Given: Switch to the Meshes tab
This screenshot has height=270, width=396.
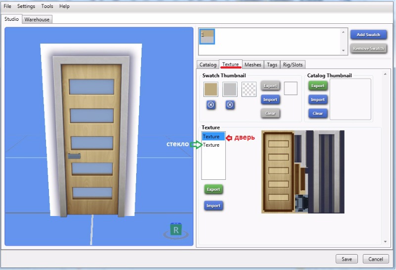Looking at the screenshot, I should [253, 64].
